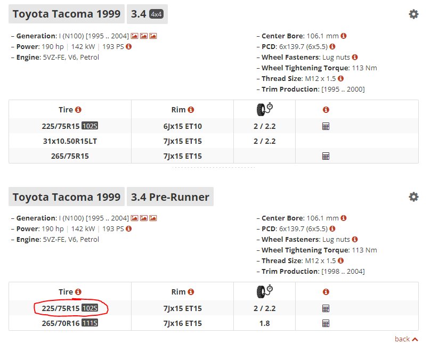Viewport: 431px width, 343px height.
Task: Show Thread Size info in 4x4 section
Action: (x=341, y=78)
